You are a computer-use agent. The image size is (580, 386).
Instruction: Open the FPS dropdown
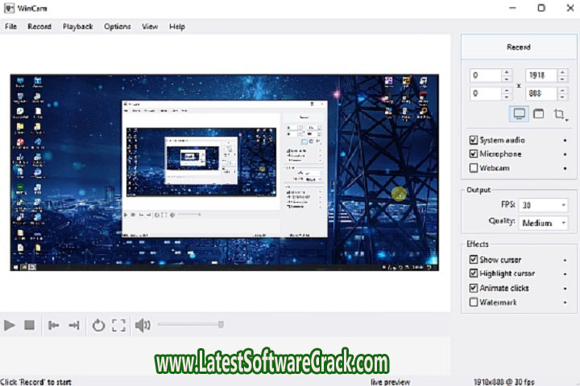(x=541, y=205)
